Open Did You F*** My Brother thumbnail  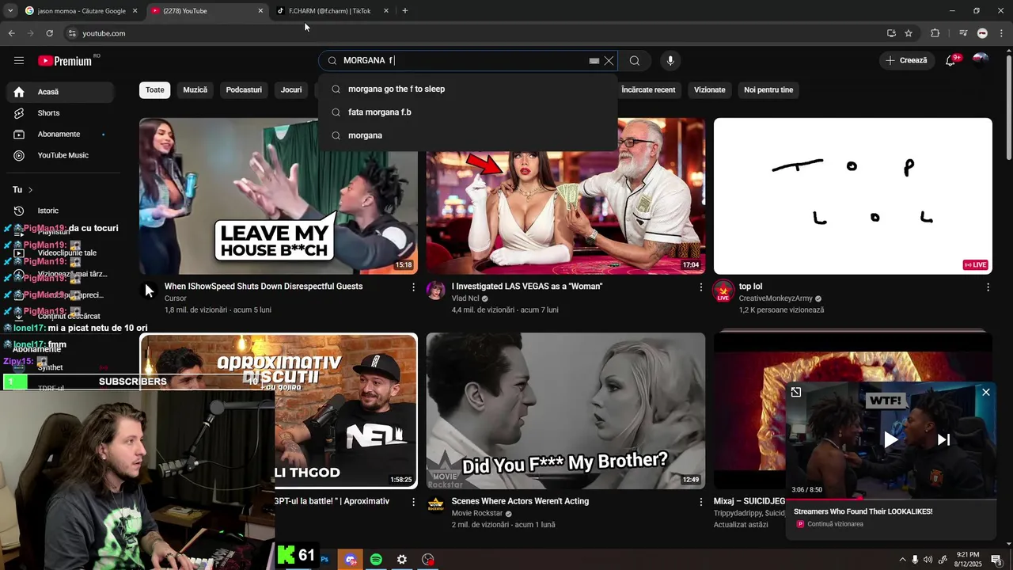click(x=565, y=411)
